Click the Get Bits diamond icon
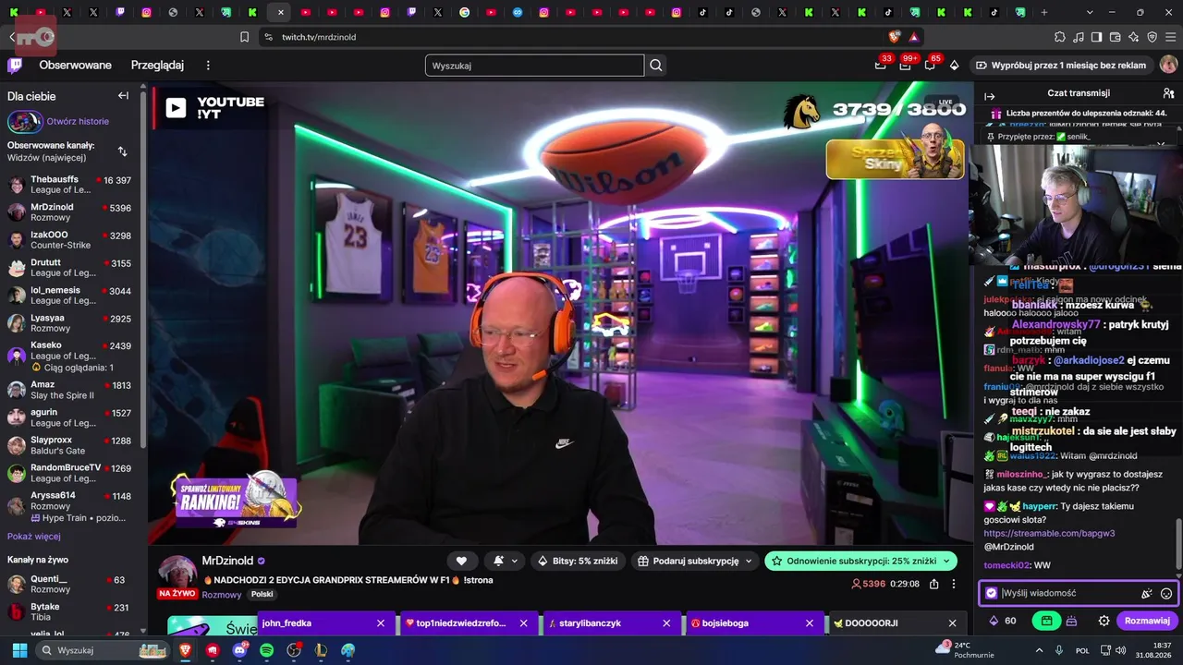 (954, 66)
